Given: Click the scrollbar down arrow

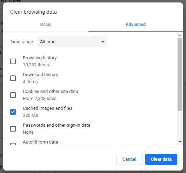Looking at the screenshot, I should tap(180, 142).
